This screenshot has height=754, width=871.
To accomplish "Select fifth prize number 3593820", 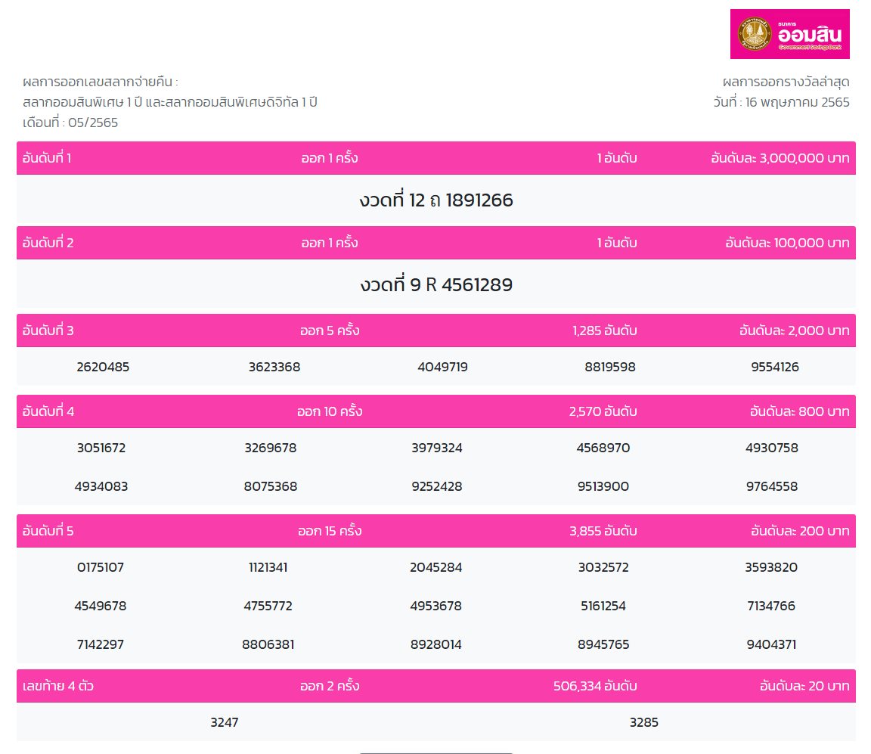I will pyautogui.click(x=771, y=567).
